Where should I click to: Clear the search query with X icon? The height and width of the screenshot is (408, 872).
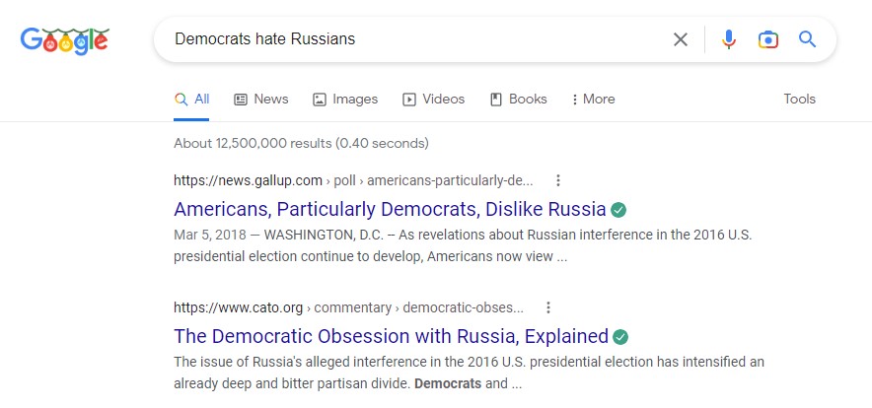click(x=680, y=39)
